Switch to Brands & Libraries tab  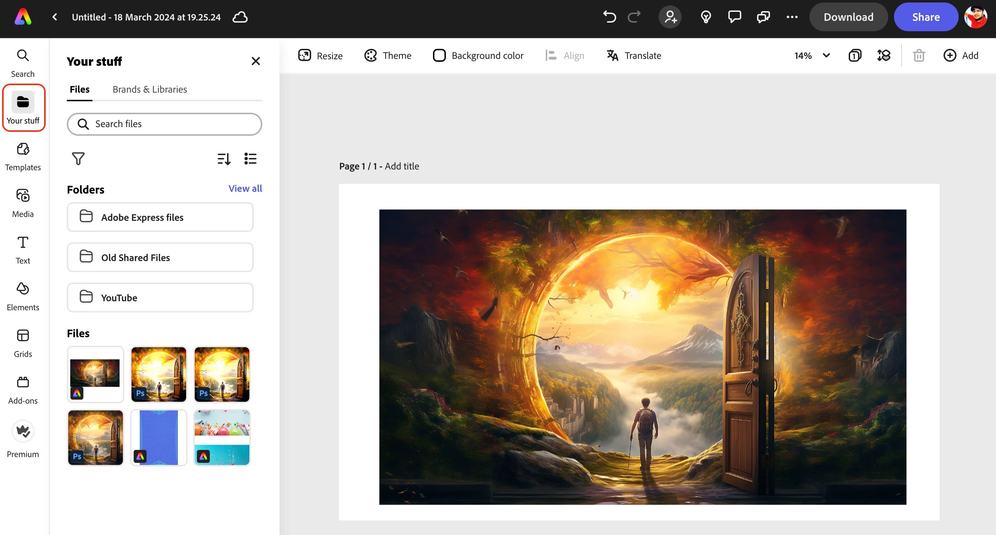(149, 89)
